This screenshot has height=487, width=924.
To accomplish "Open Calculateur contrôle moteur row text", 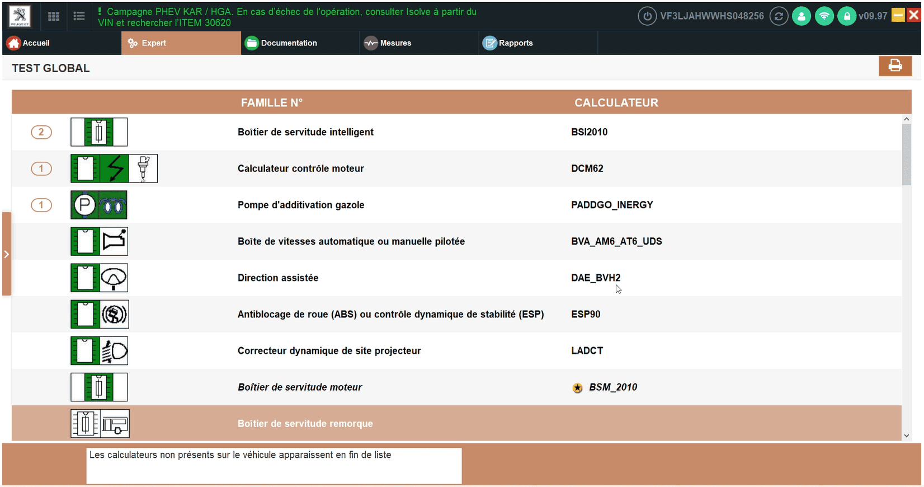I will 301,168.
